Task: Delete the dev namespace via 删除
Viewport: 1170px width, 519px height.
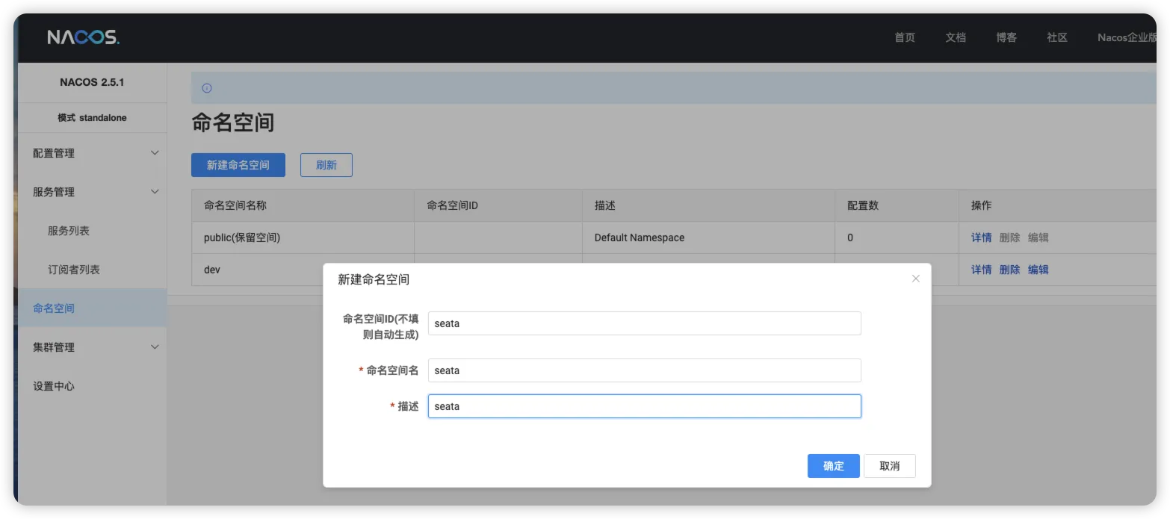Action: pos(1010,270)
